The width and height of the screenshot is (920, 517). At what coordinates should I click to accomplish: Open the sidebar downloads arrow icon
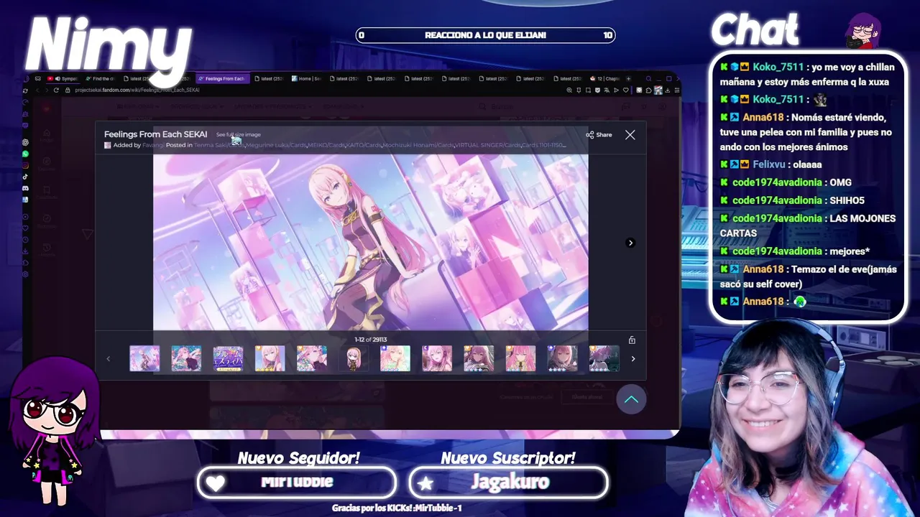[25, 251]
